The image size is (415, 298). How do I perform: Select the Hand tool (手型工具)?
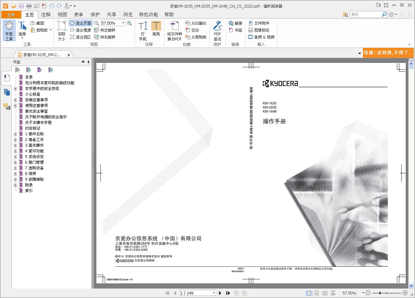click(x=9, y=31)
